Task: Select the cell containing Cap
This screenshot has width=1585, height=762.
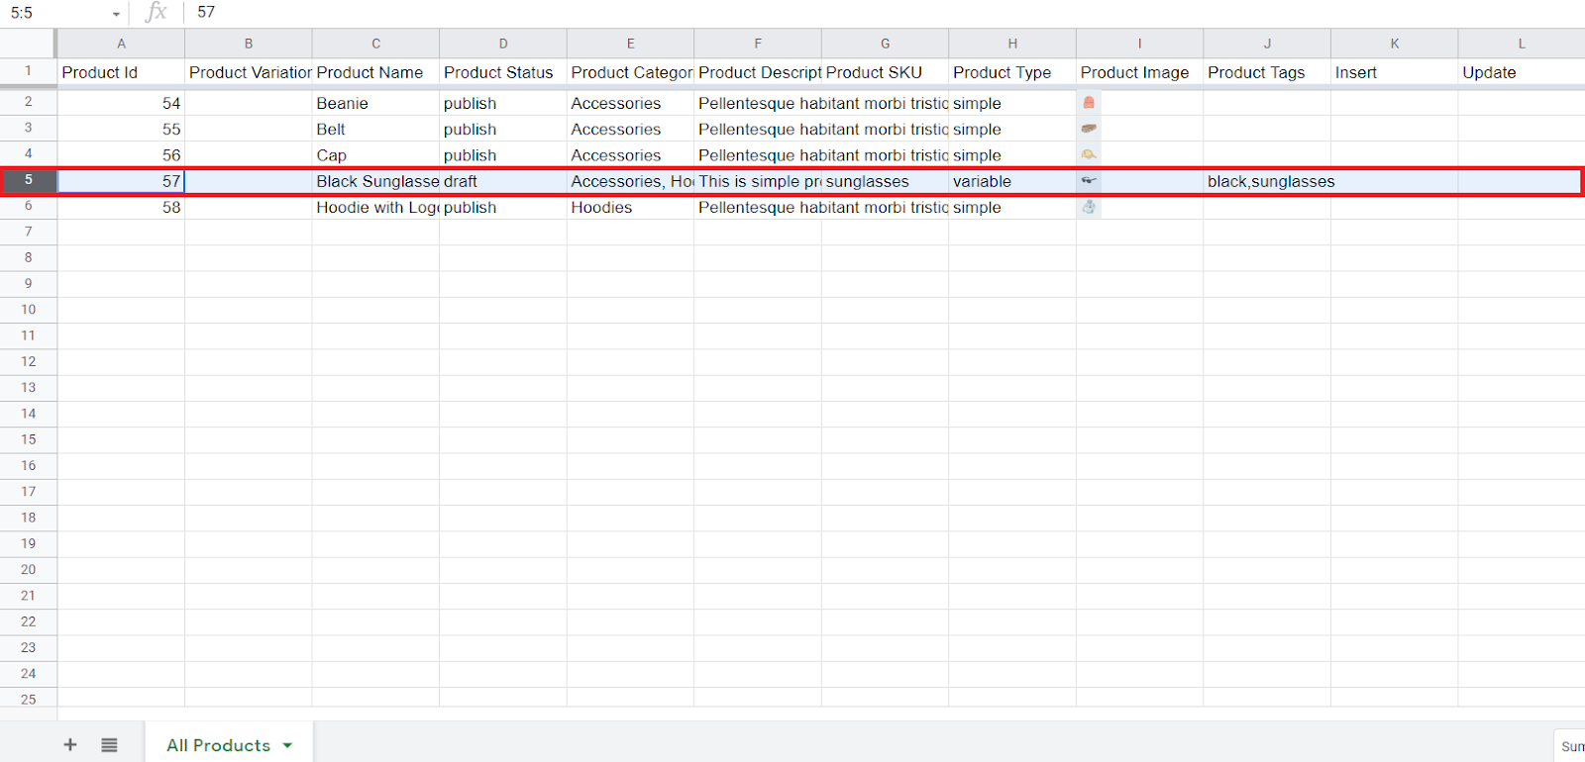Action: 375,155
